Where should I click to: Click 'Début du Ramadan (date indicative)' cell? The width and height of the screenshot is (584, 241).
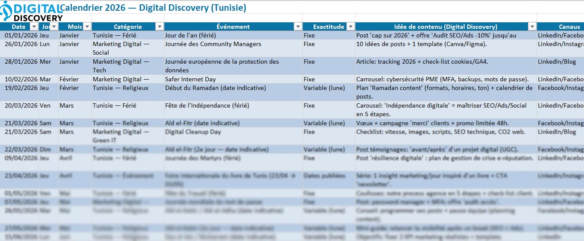coord(233,92)
